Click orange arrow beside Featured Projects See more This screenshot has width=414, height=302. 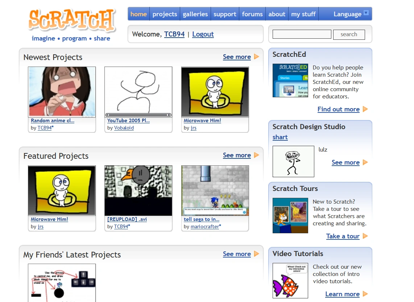(x=256, y=155)
